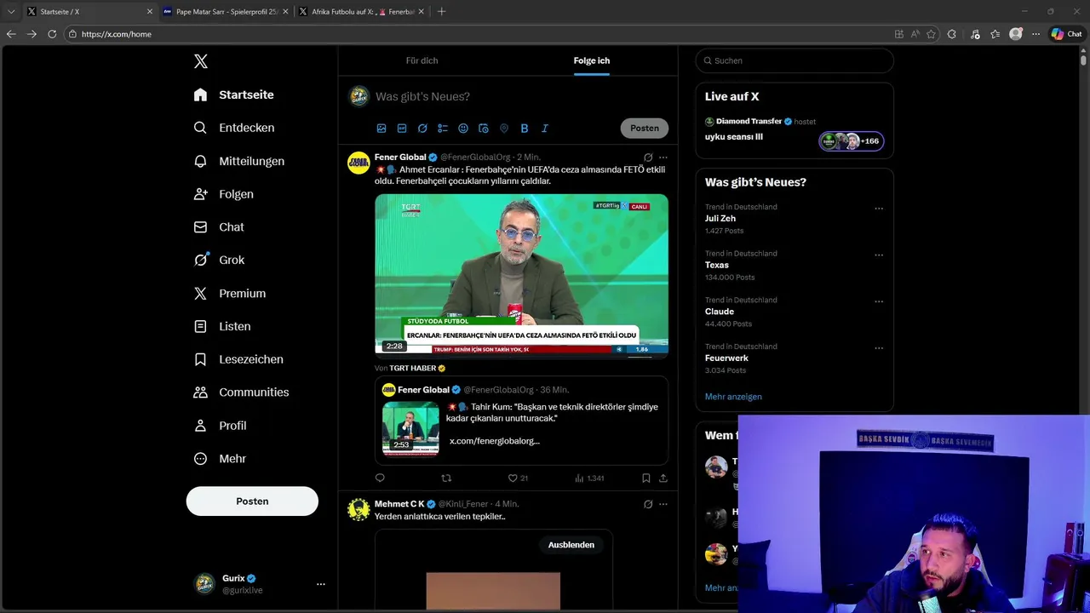Open the emoji picker in the composer
This screenshot has width=1090, height=613.
point(463,129)
